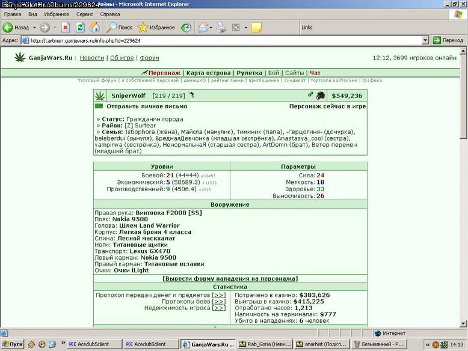The height and width of the screenshot is (351, 468).
Task: Click page scrollbar up arrow
Action: pyautogui.click(x=463, y=50)
